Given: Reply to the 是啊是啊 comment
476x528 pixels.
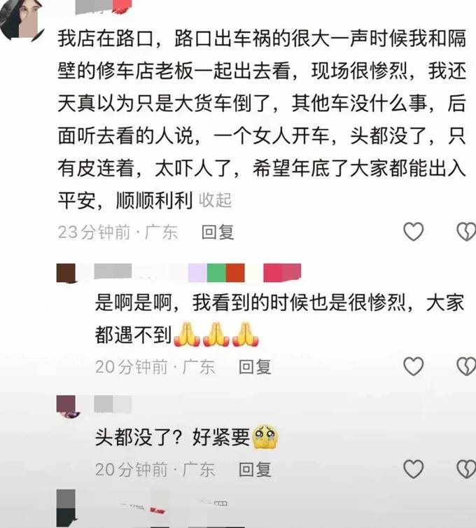Looking at the screenshot, I should coord(255,367).
